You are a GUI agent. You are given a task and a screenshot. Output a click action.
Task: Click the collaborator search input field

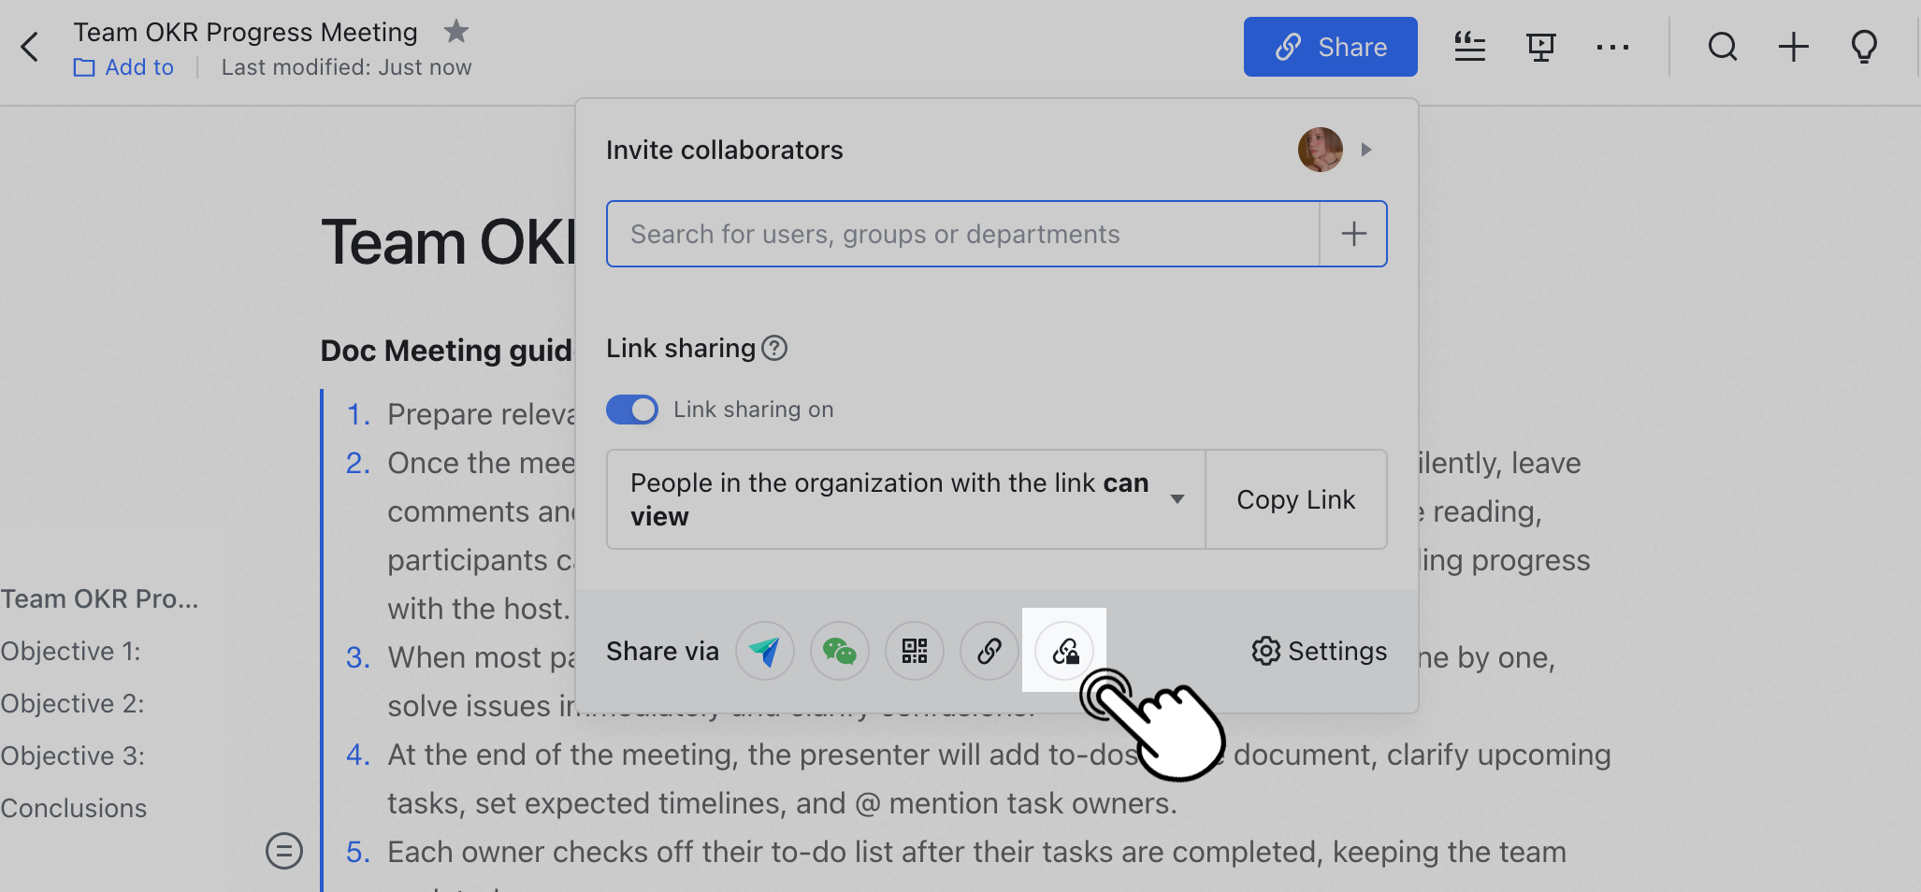click(963, 234)
